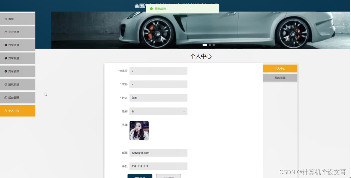Open the 我的收藏 tab
The image size is (351, 178).
[x=280, y=78]
